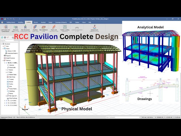181x136 pixels.
Task: Expand the Pile Caps tree node
Action: (x=6, y=96)
